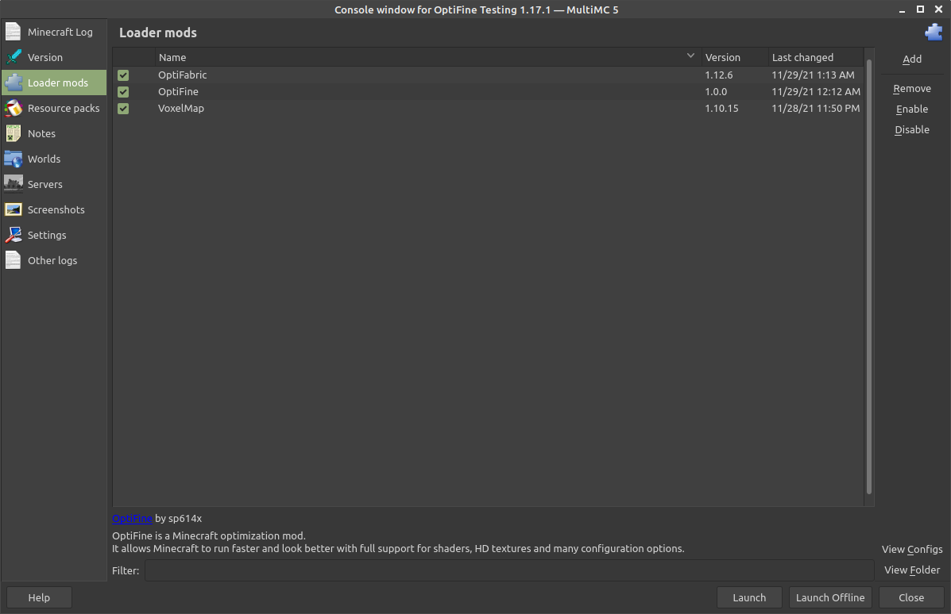Click the Disable mod button
Viewport: 951px width, 614px height.
(x=911, y=129)
